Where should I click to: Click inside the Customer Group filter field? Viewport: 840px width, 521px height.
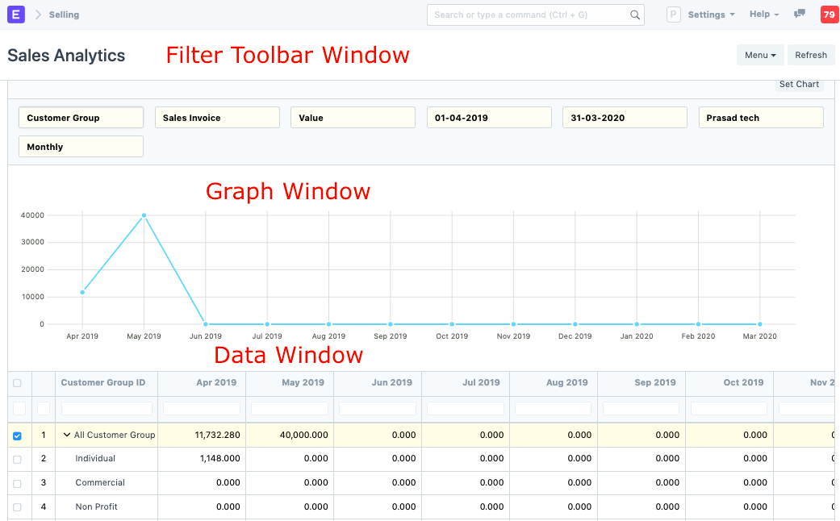point(80,117)
